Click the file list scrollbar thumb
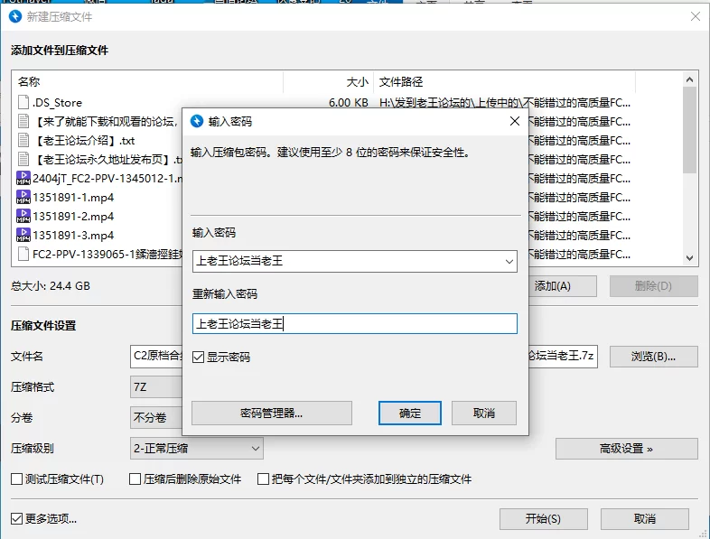Viewport: 710px width, 539px height. coord(689,130)
